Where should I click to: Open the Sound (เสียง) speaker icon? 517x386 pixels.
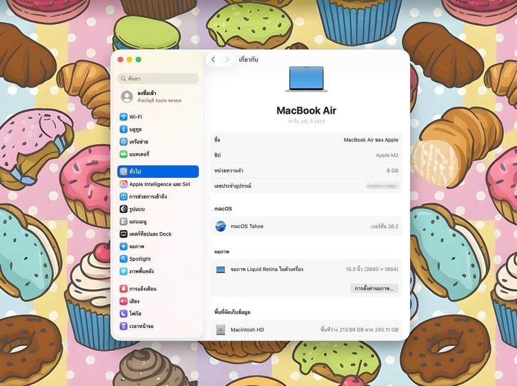coord(123,301)
